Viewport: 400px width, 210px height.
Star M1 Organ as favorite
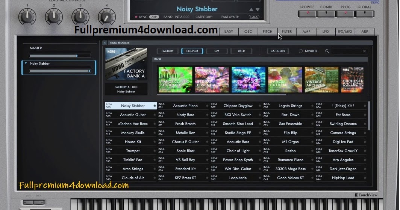coord(312,142)
